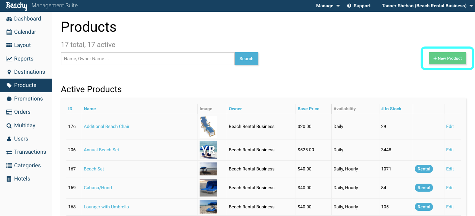Focus the Name, Owner Name search field
This screenshot has height=216, width=475.
[x=148, y=59]
